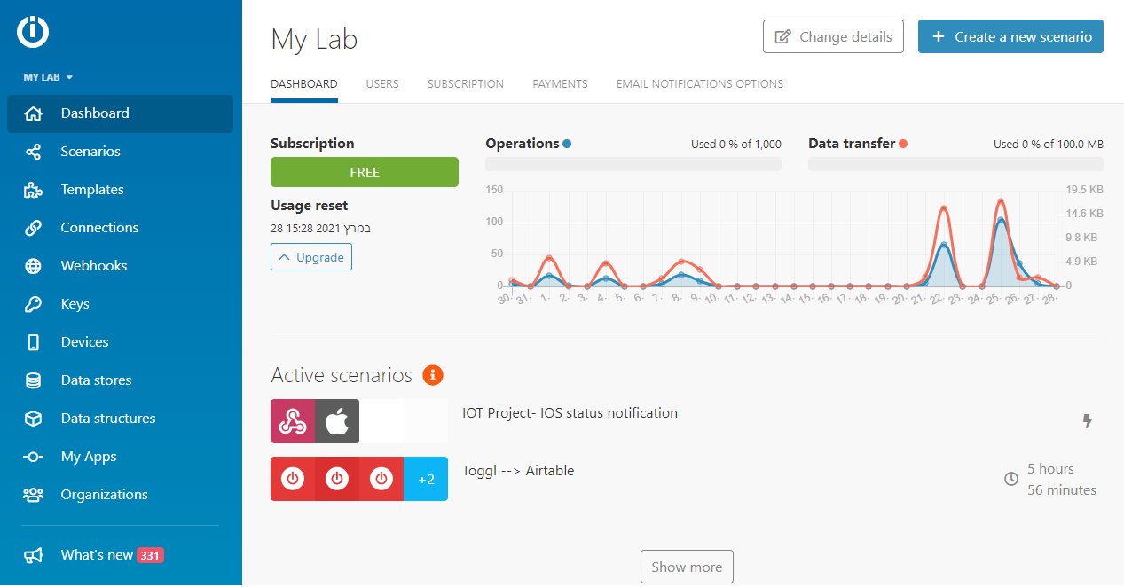Click Show more under active scenarios

[x=687, y=567]
